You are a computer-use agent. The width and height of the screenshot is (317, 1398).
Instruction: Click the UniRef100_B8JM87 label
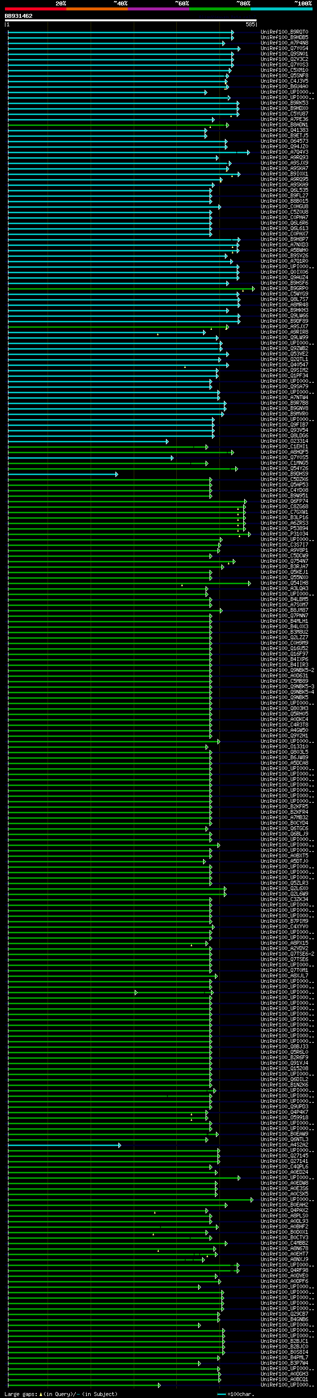point(284,610)
